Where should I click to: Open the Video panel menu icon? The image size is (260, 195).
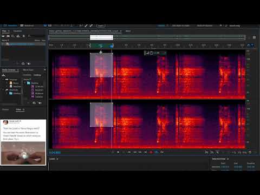[24, 109]
